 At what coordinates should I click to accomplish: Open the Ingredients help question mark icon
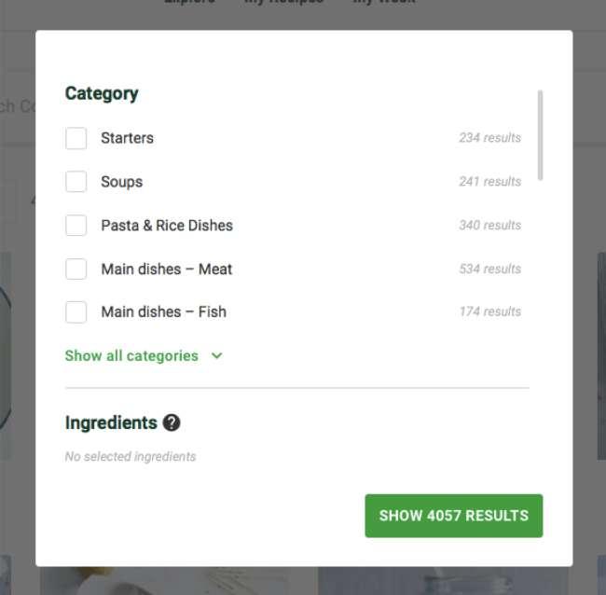pos(172,422)
